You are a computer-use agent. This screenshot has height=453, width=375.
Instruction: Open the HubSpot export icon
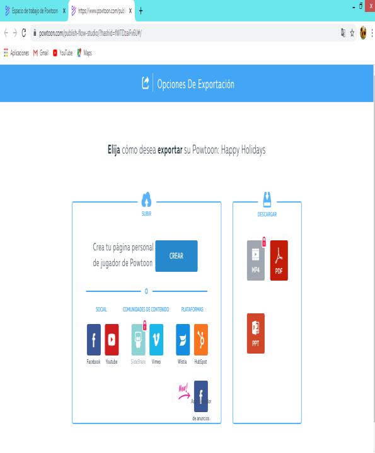(201, 340)
